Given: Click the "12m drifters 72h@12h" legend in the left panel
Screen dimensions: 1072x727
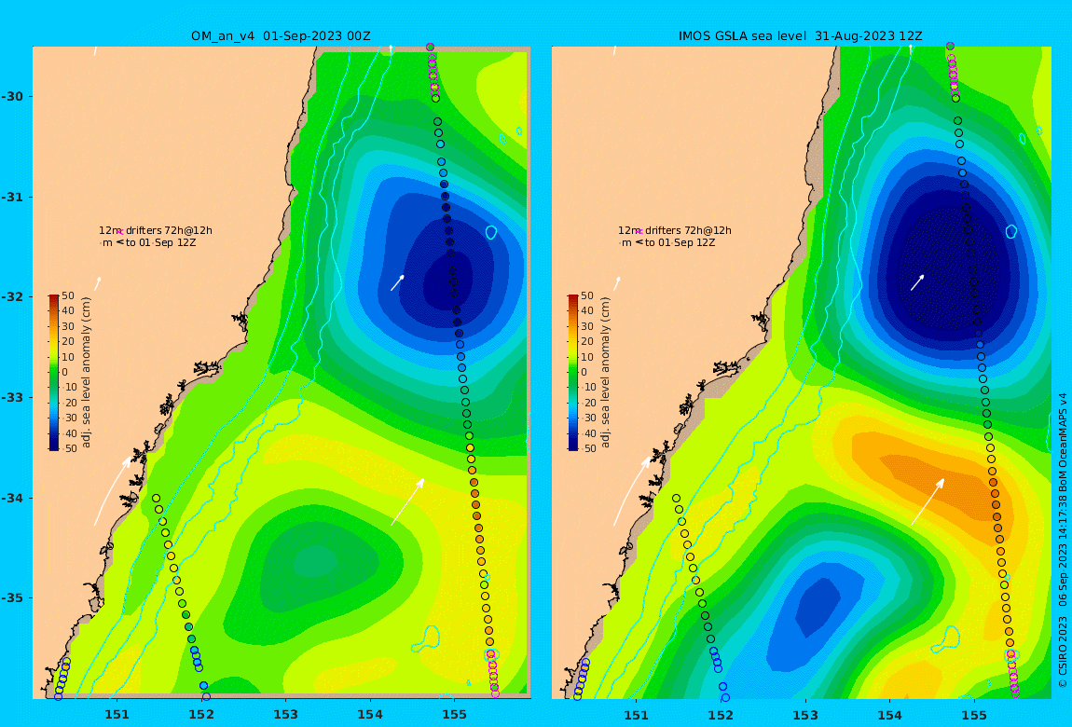Looking at the screenshot, I should pyautogui.click(x=155, y=231).
